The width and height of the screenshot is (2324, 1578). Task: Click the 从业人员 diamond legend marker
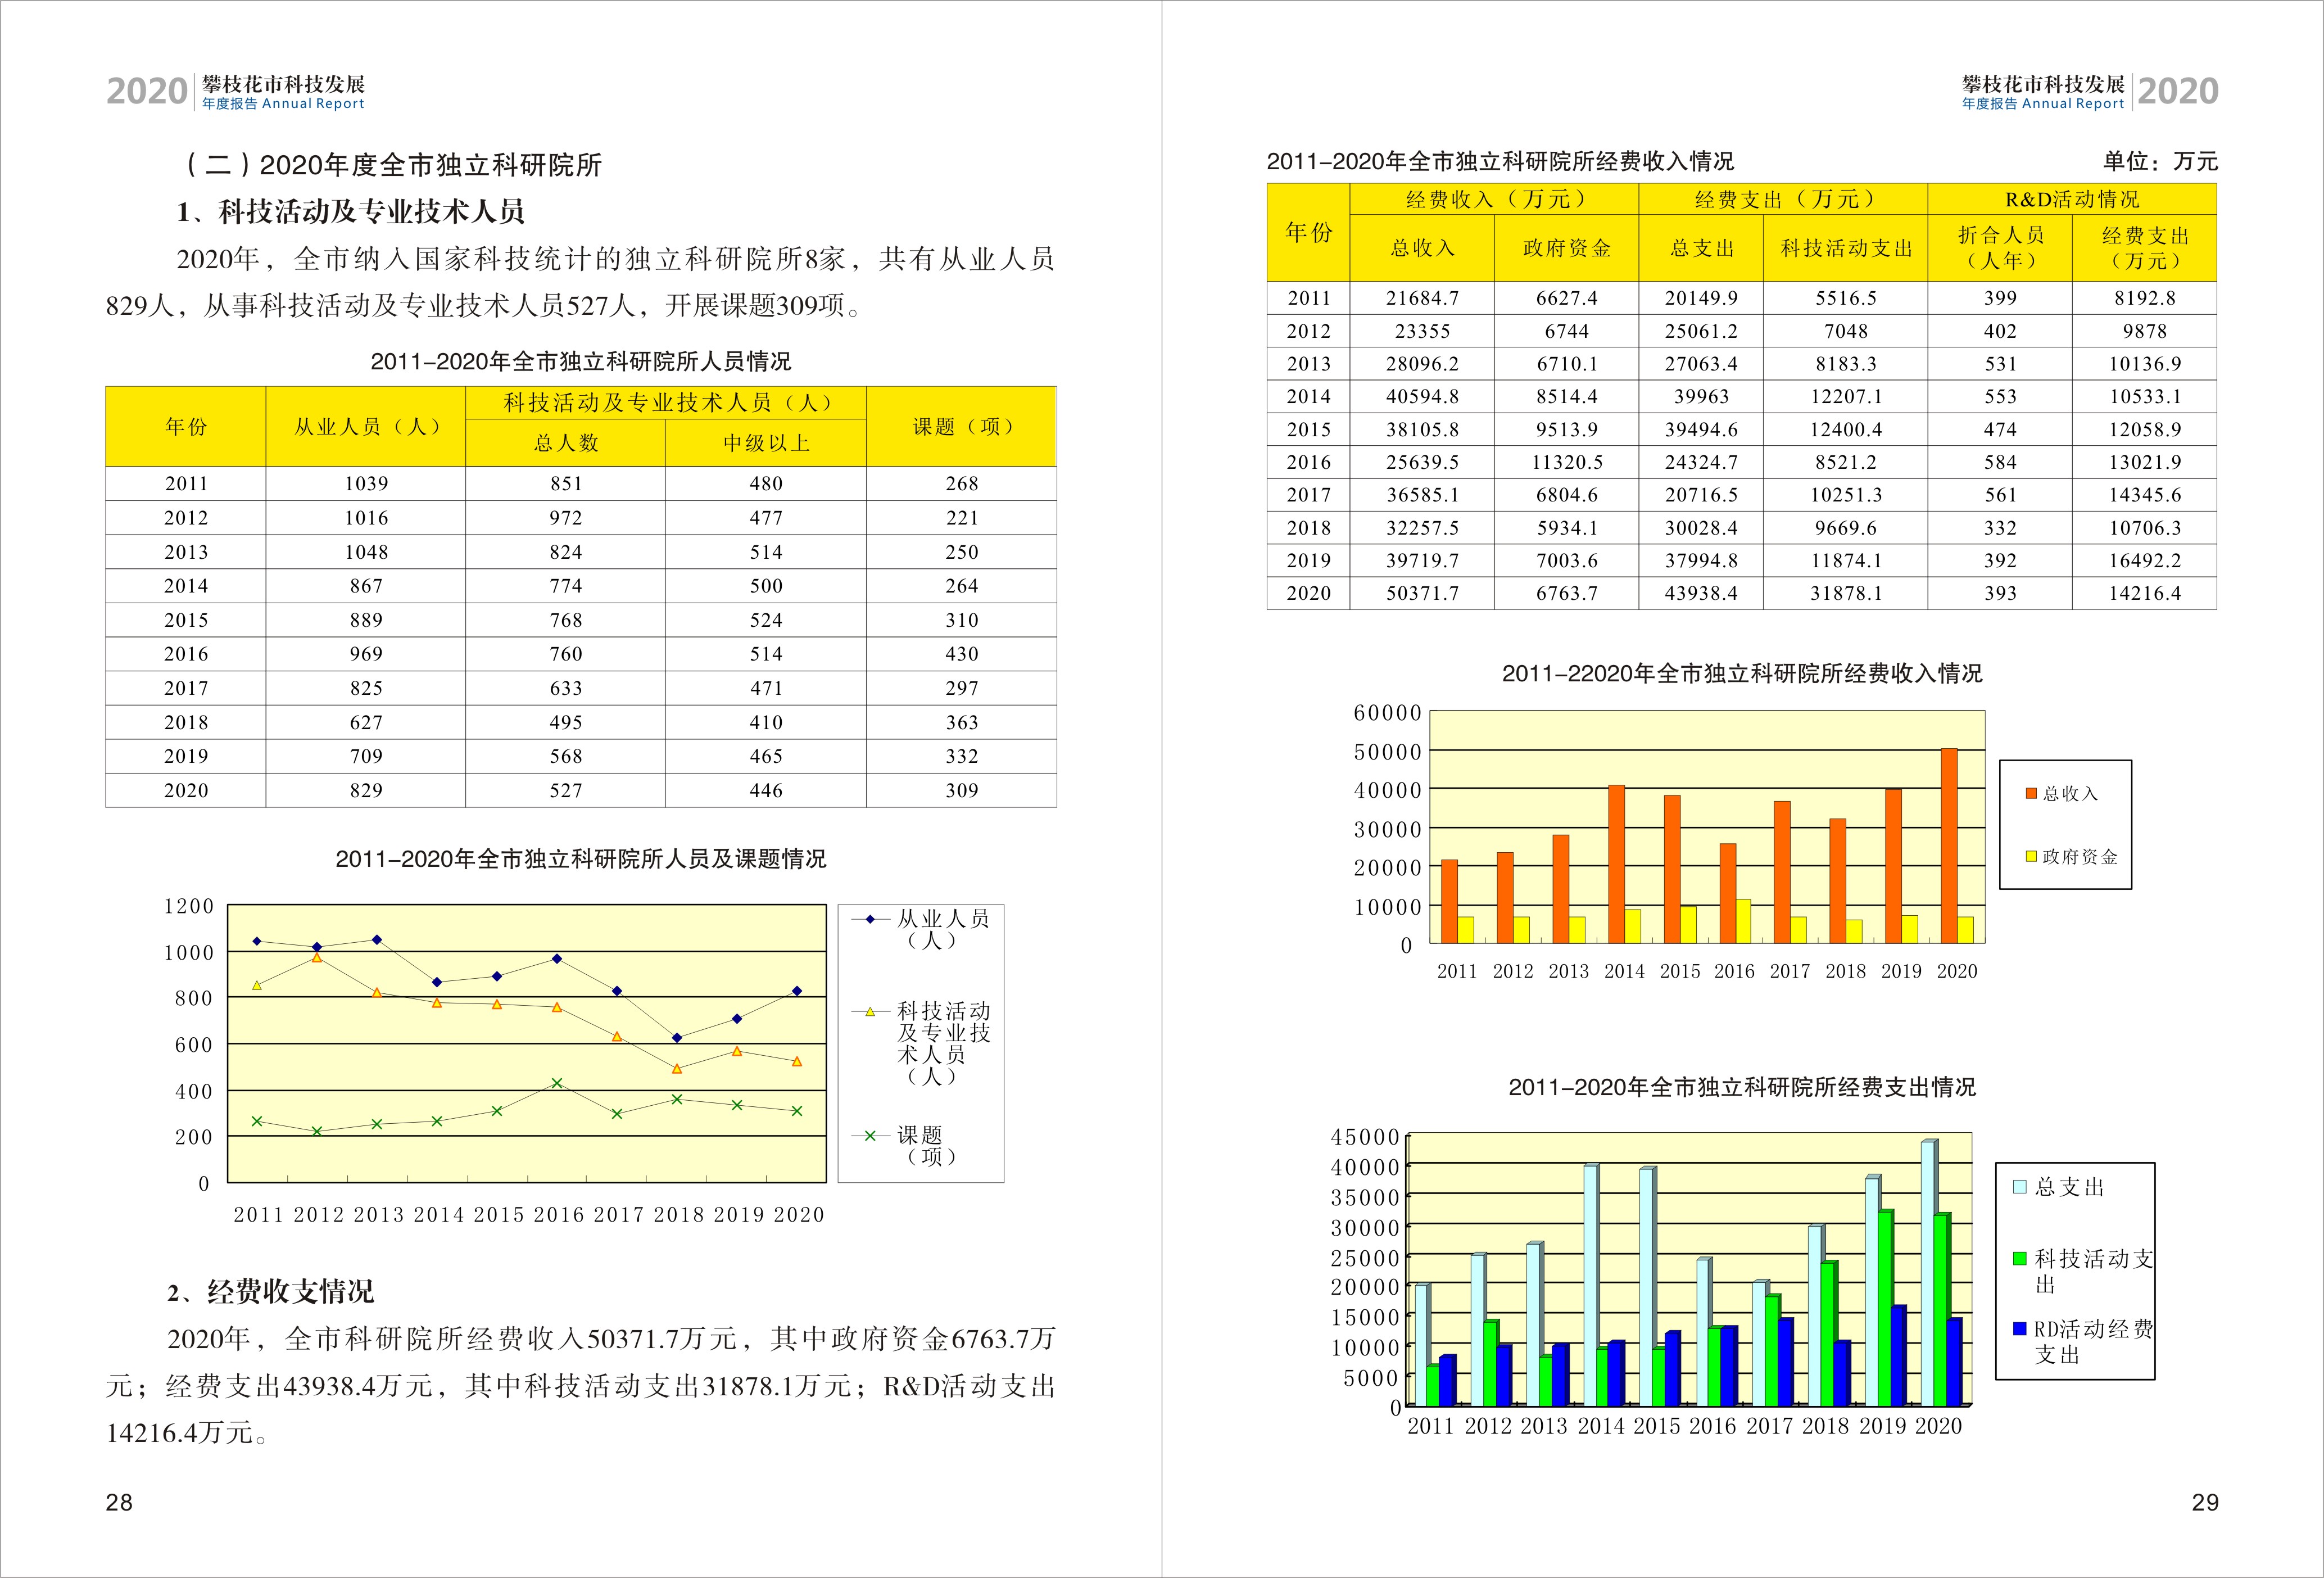[870, 919]
